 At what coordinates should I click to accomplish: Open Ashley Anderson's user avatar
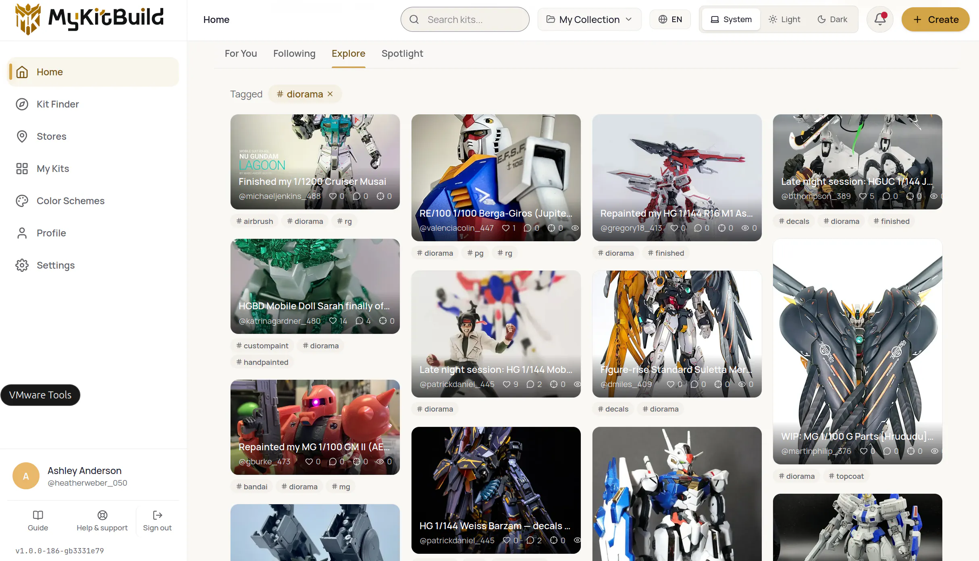(26, 476)
